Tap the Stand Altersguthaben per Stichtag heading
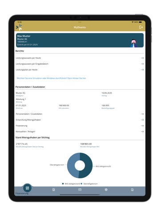Viewport: 160px width, 214px height. point(32,137)
